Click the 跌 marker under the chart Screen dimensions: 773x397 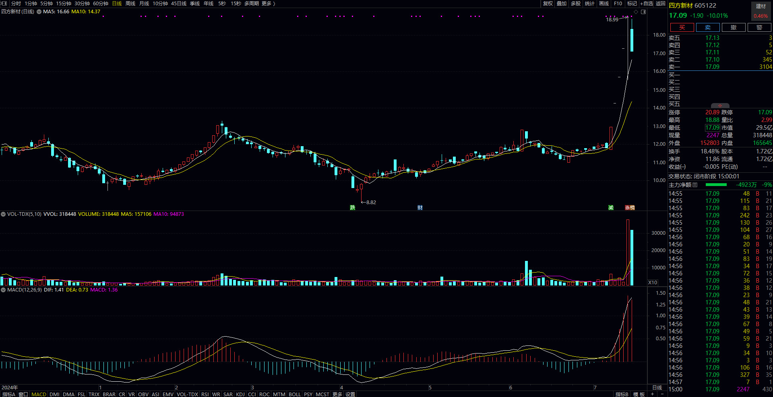coord(353,208)
